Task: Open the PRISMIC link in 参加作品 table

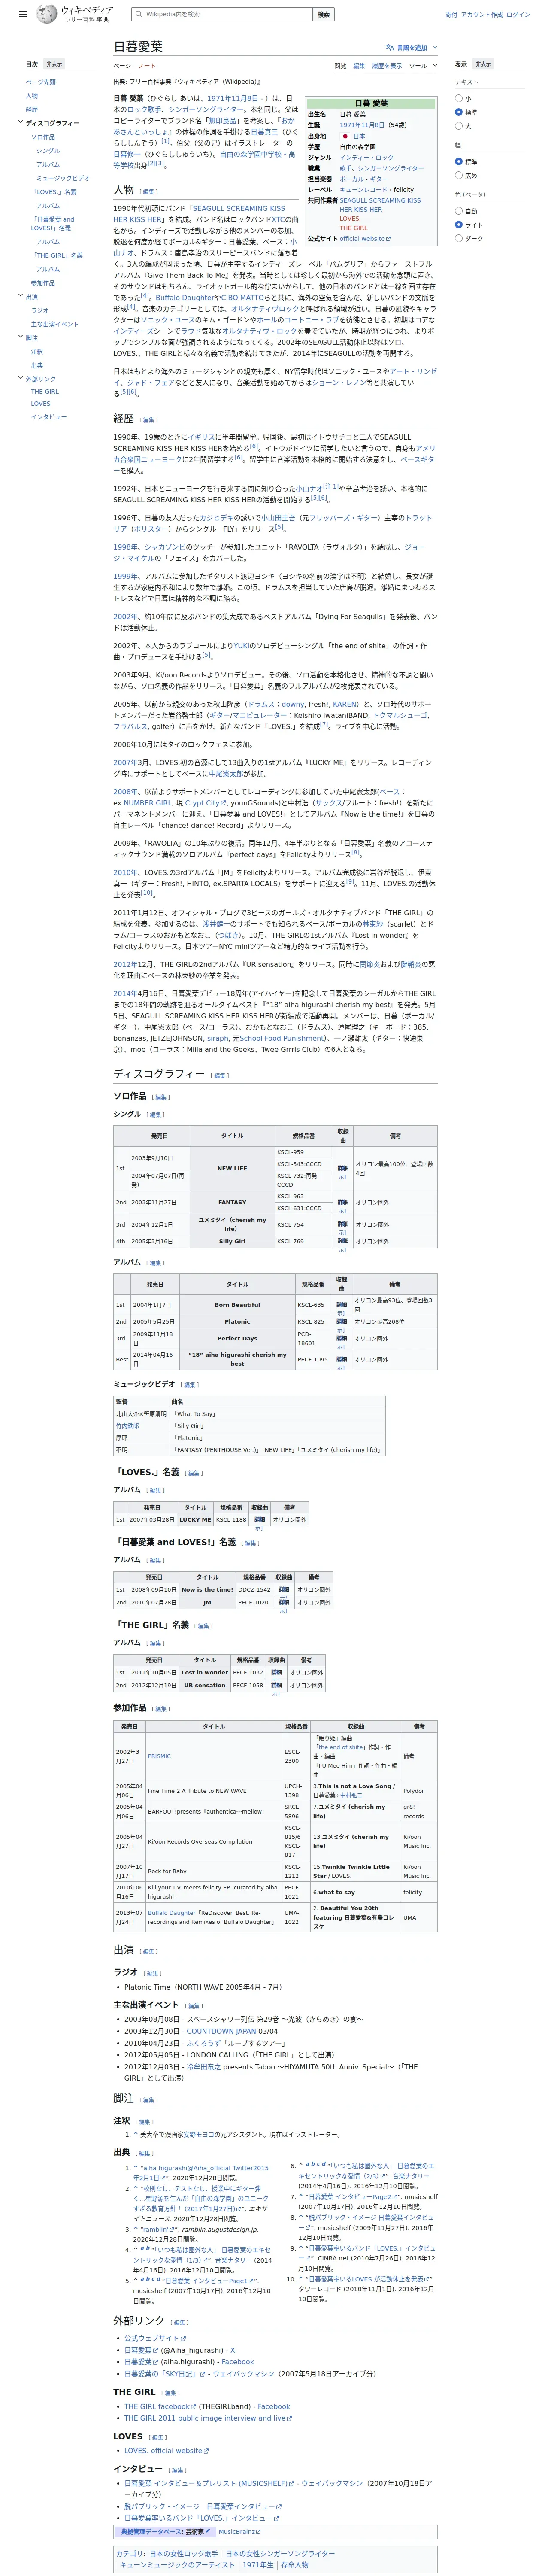Action: [x=159, y=1756]
